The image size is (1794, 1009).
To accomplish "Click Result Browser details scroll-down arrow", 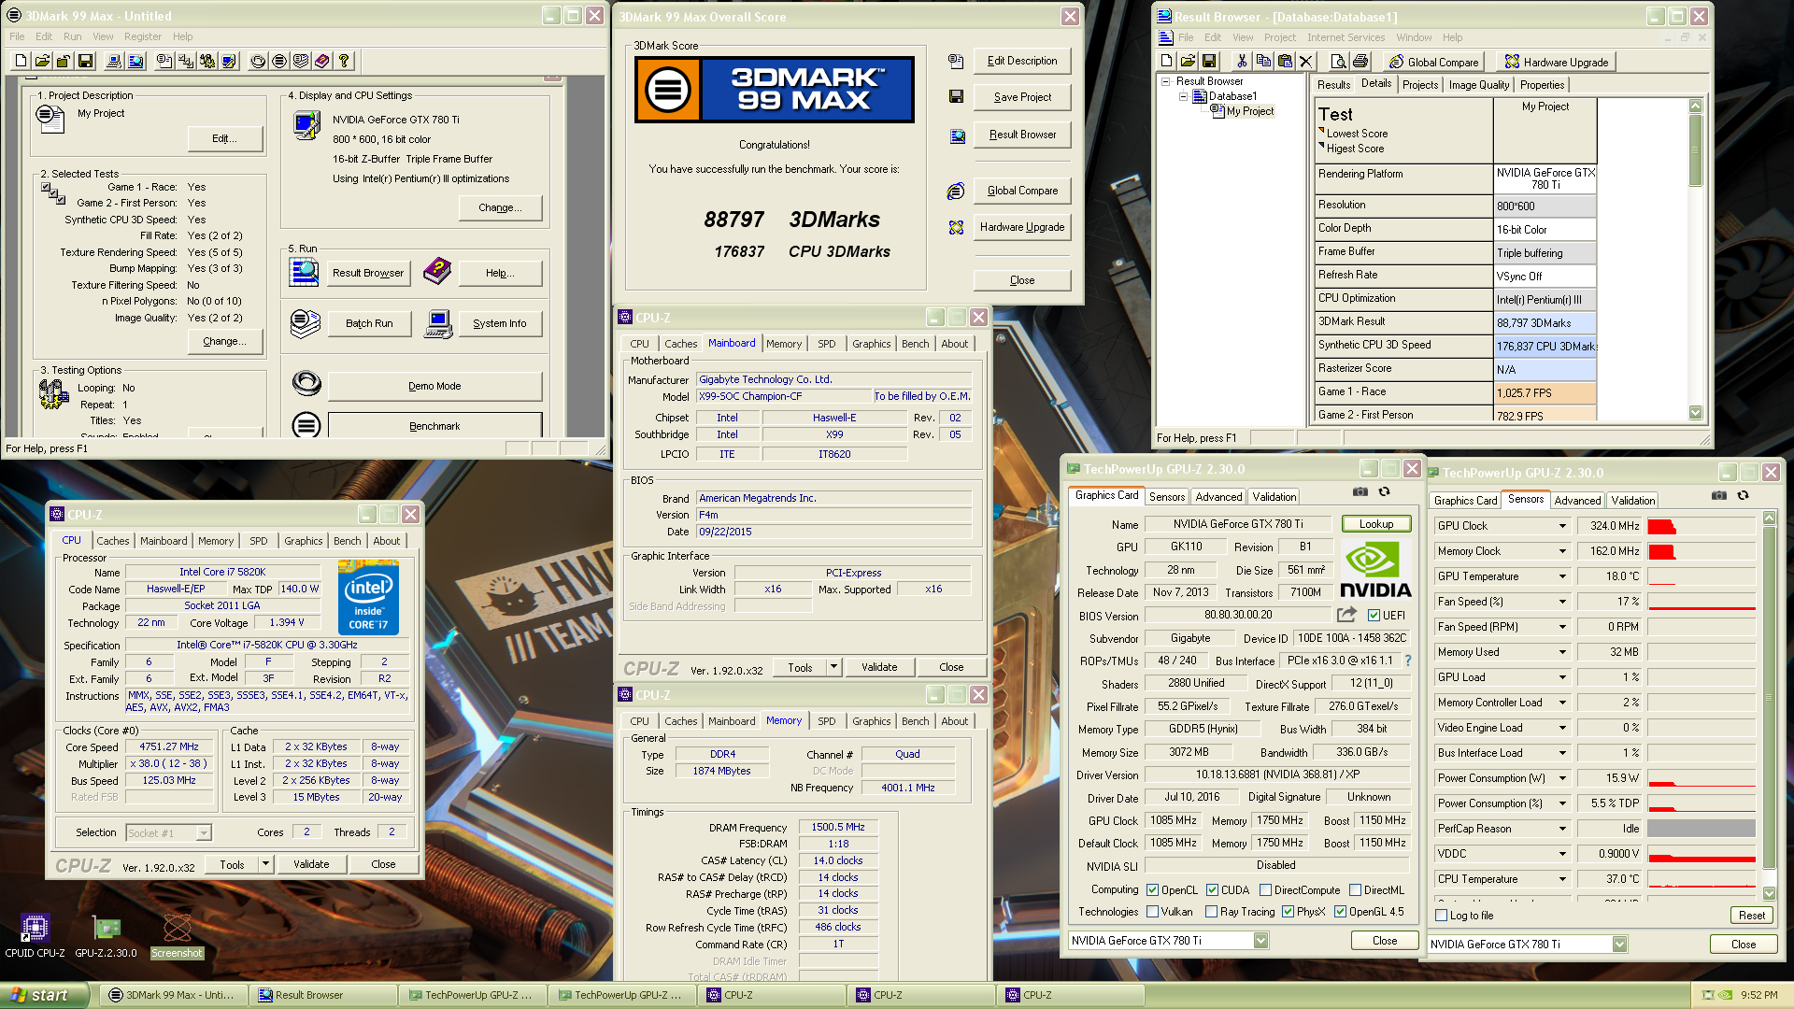I will [x=1696, y=413].
